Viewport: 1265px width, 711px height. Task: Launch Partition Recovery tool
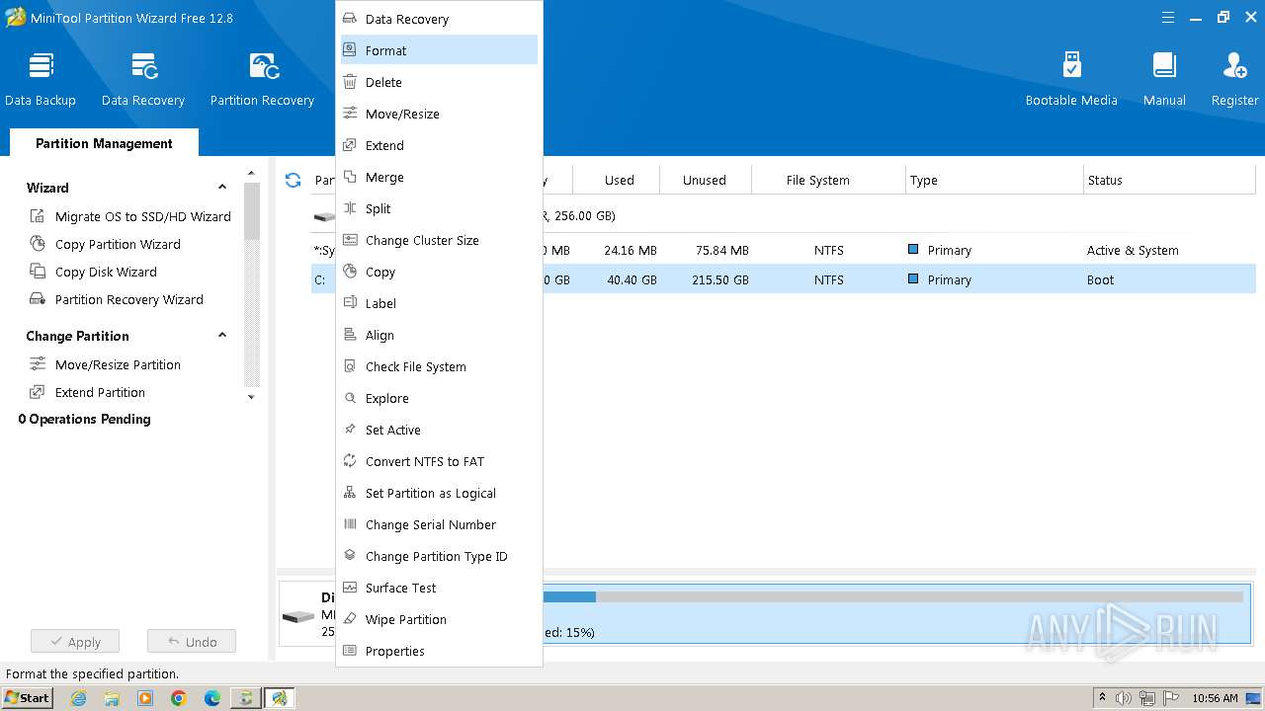tap(262, 79)
